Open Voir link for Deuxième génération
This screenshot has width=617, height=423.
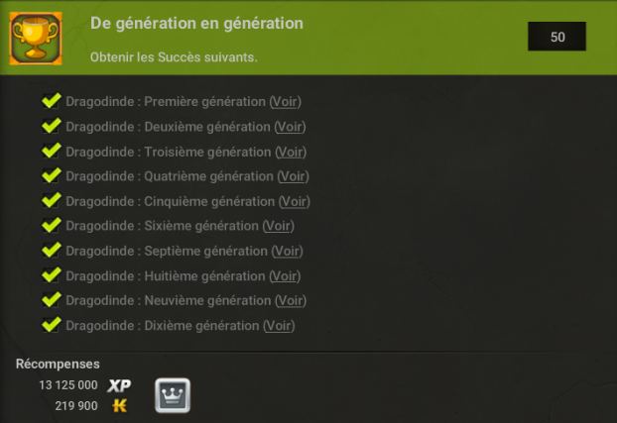[290, 127]
